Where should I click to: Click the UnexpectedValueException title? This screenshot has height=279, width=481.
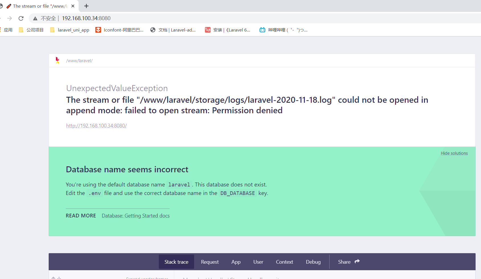click(x=117, y=88)
